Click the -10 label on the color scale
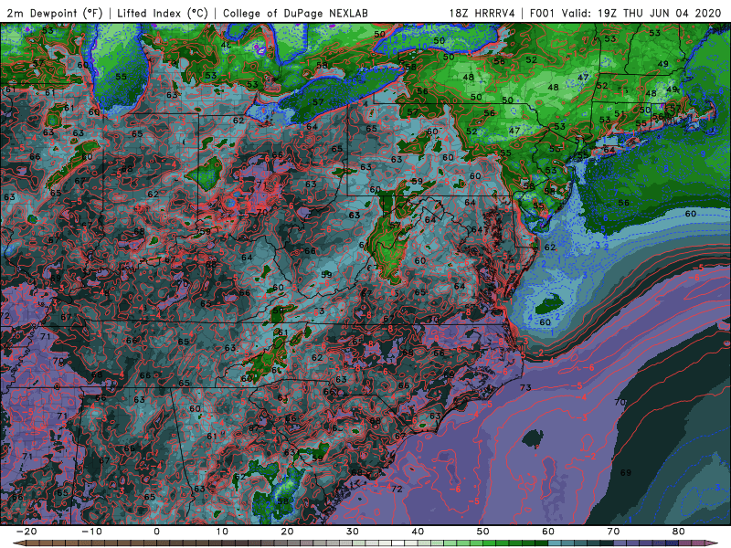This screenshot has width=731, height=548. pyautogui.click(x=91, y=532)
